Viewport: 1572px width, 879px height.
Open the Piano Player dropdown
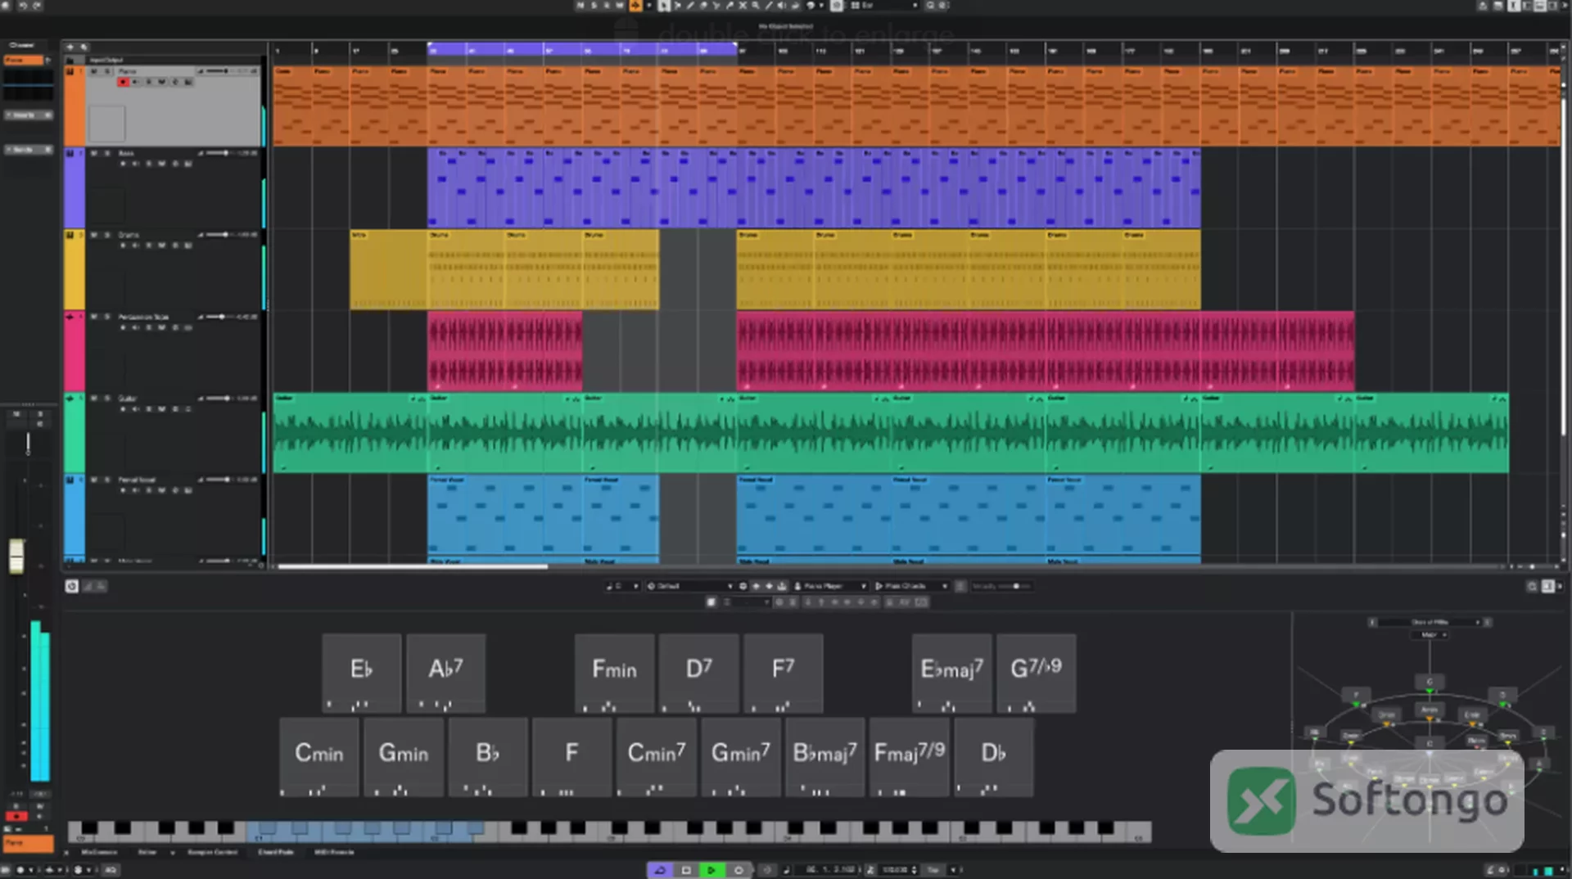pyautogui.click(x=829, y=586)
